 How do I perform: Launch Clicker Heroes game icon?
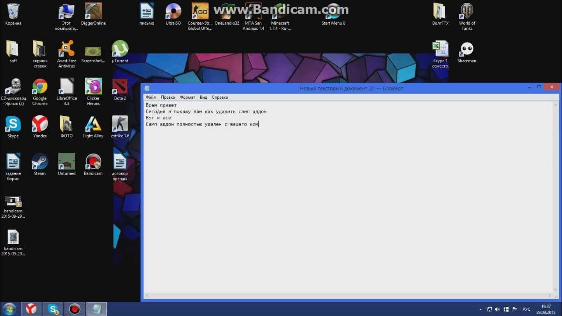point(93,92)
